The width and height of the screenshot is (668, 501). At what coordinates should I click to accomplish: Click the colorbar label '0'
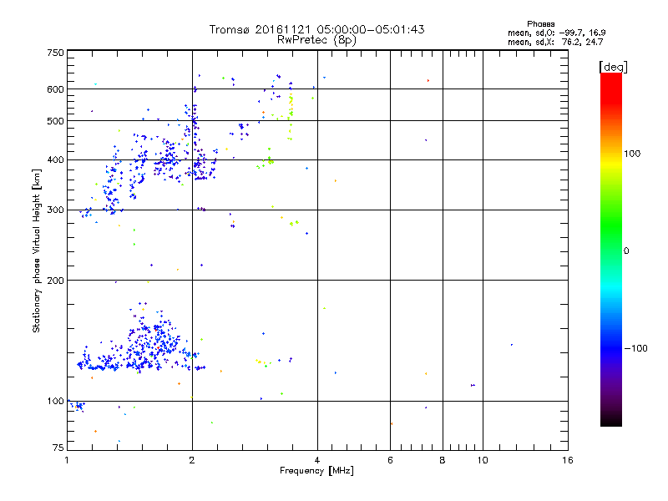coord(626,251)
